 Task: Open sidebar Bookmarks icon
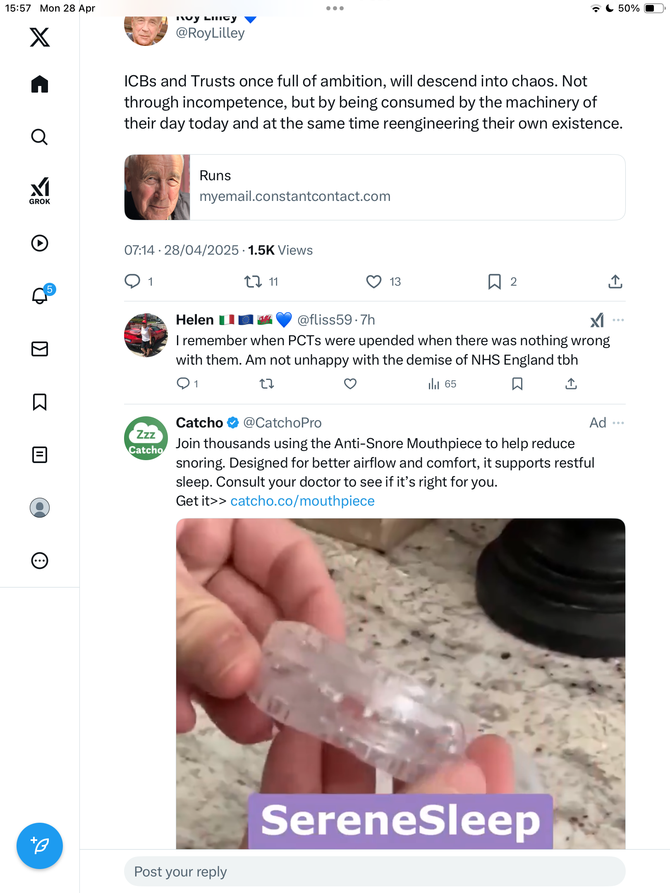40,402
